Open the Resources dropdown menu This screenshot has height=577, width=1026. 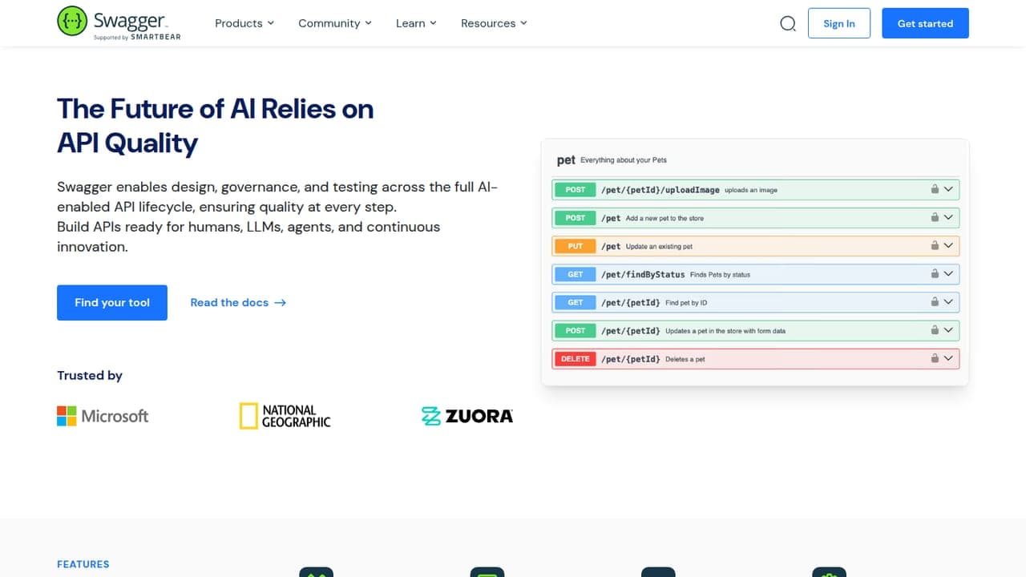click(494, 23)
